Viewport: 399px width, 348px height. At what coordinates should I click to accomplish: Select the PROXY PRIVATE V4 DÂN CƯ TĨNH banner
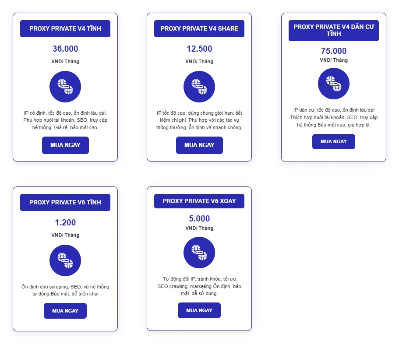click(x=334, y=30)
